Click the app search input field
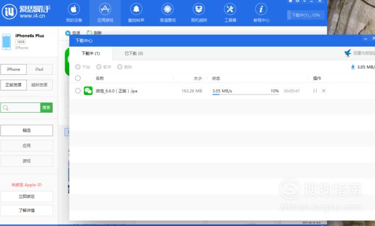 21,108
